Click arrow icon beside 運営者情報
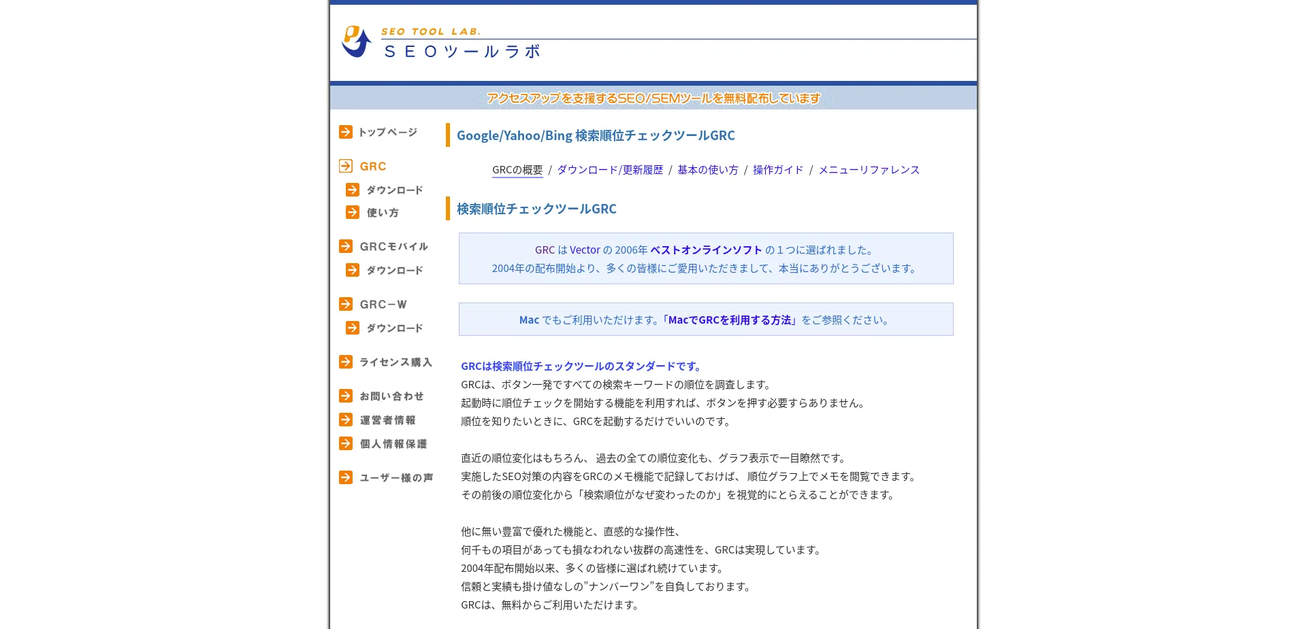This screenshot has height=629, width=1307. click(346, 420)
